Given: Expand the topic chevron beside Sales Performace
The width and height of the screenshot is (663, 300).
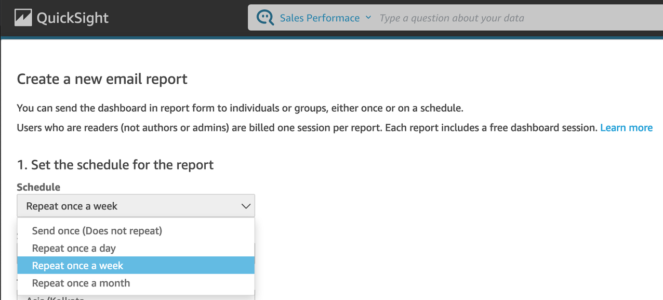Looking at the screenshot, I should coord(368,18).
